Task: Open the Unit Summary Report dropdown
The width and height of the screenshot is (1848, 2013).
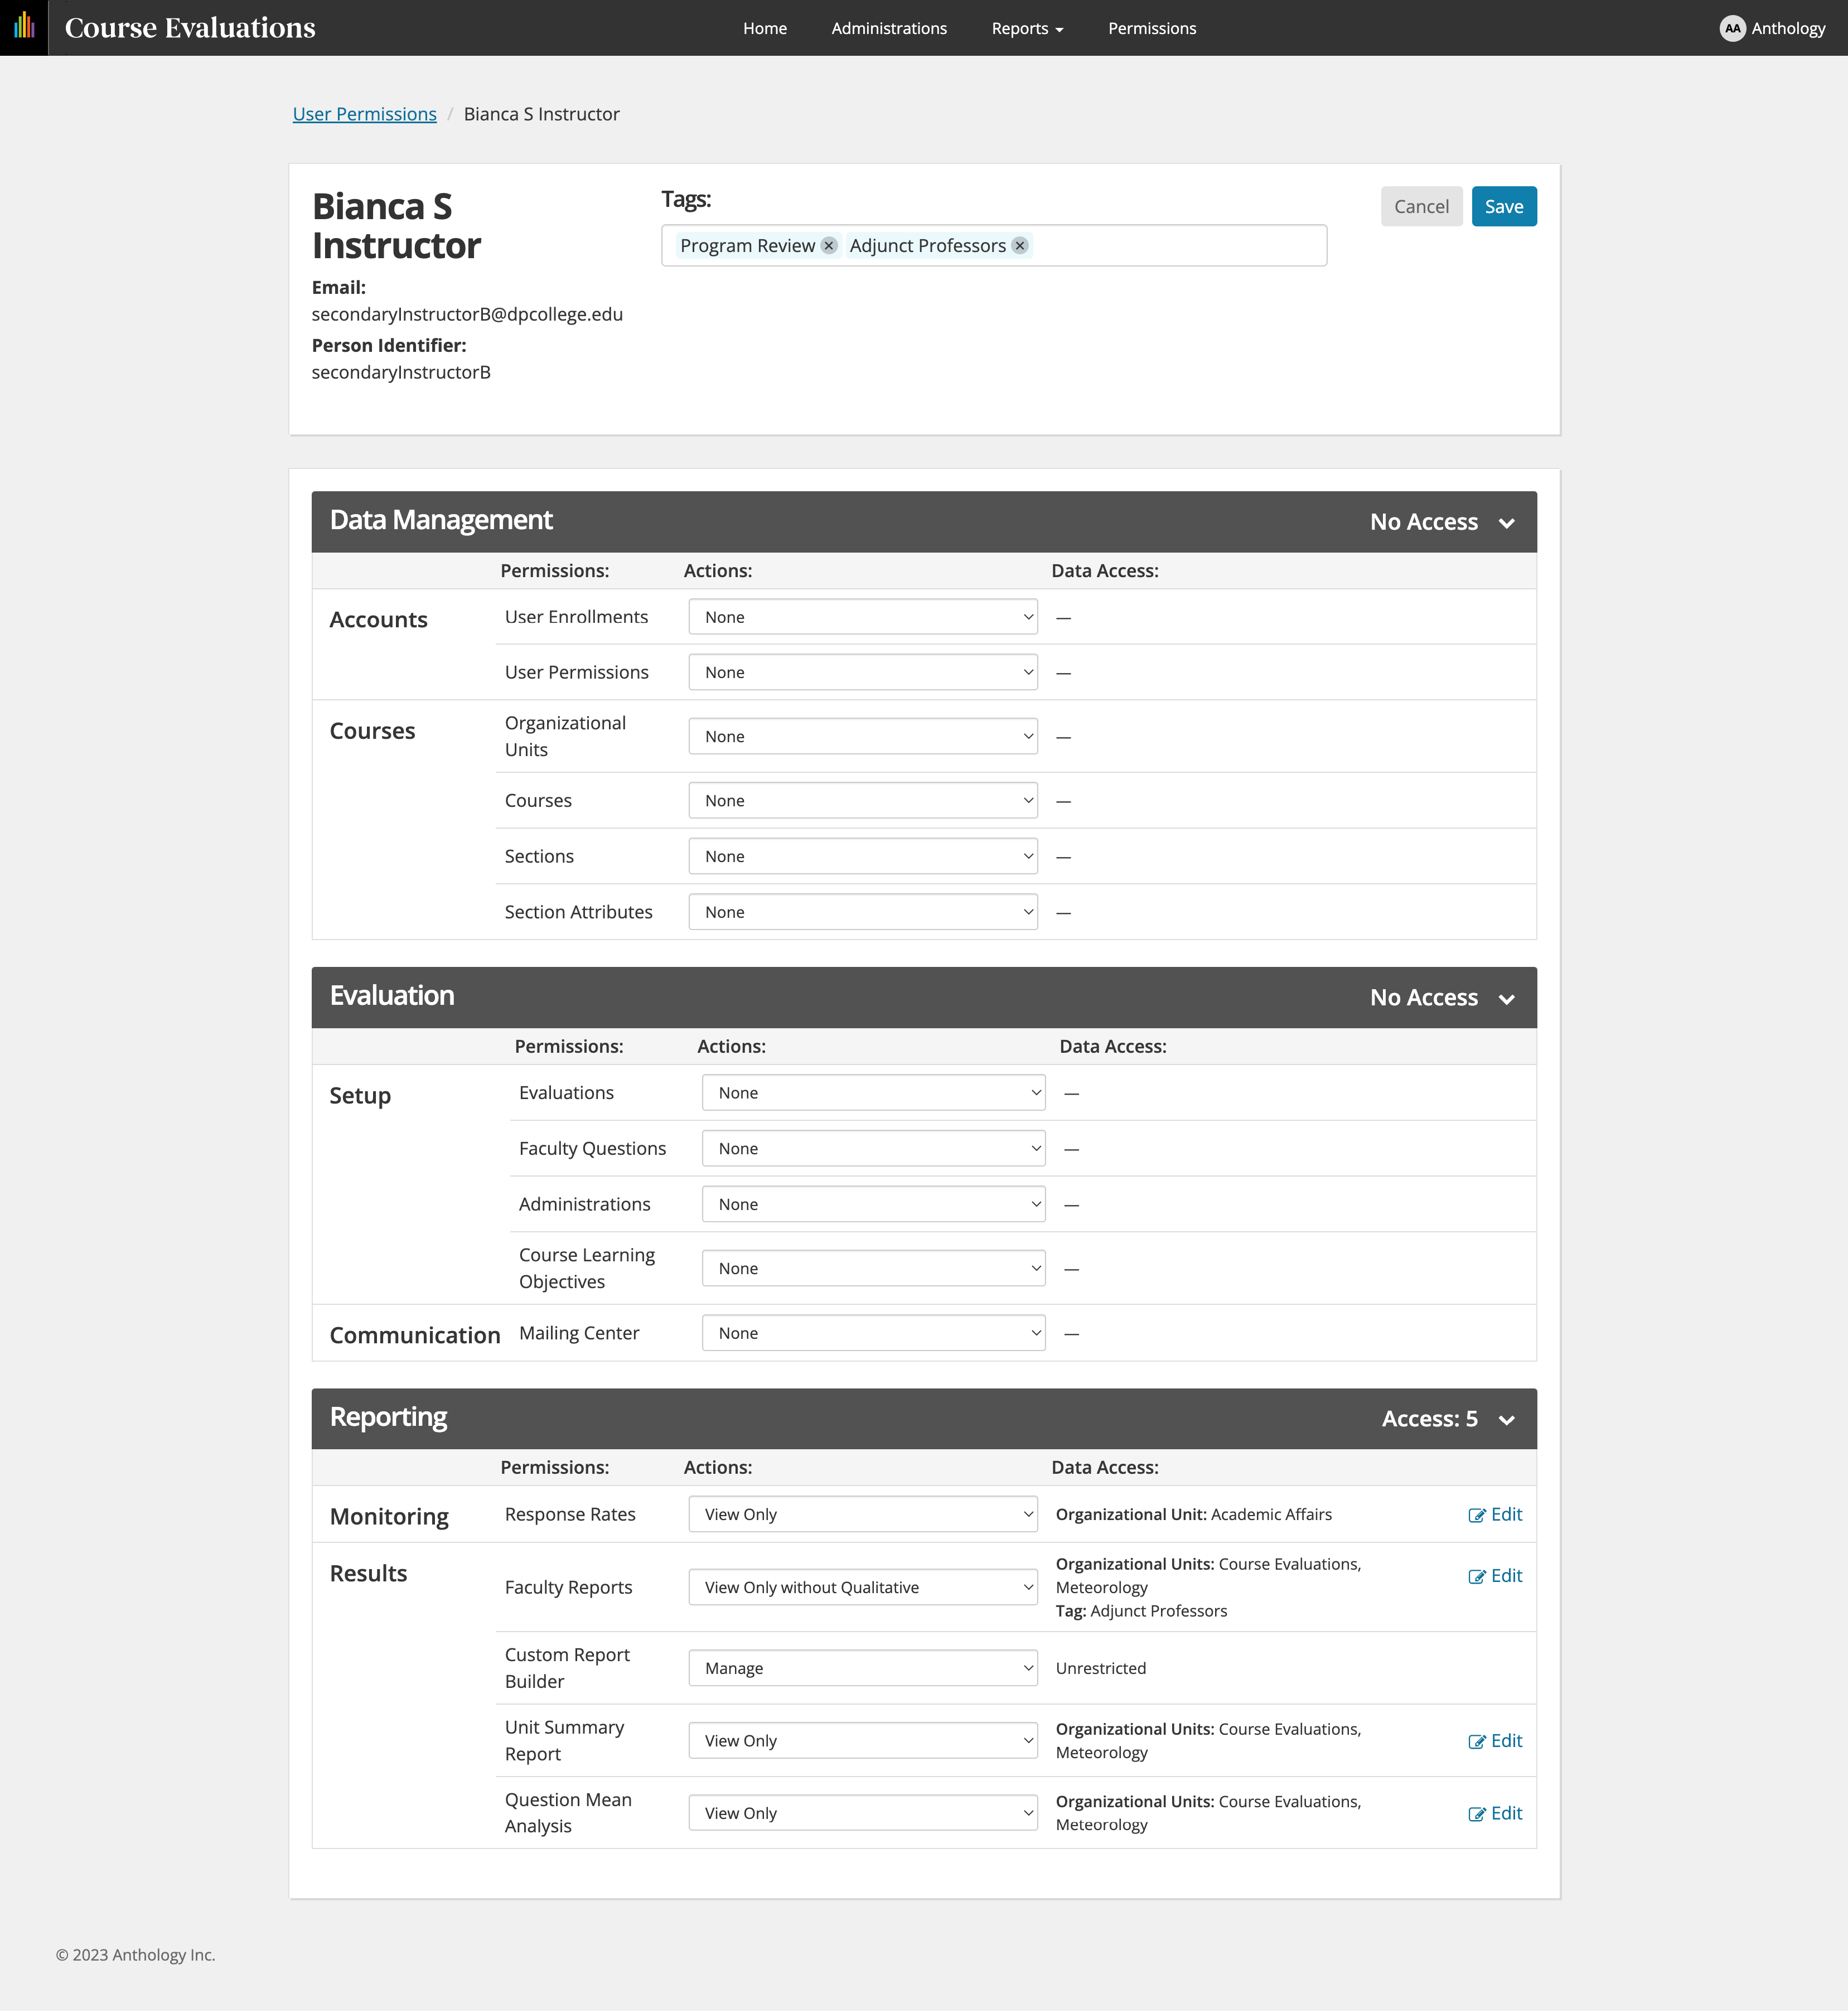Action: 863,1742
